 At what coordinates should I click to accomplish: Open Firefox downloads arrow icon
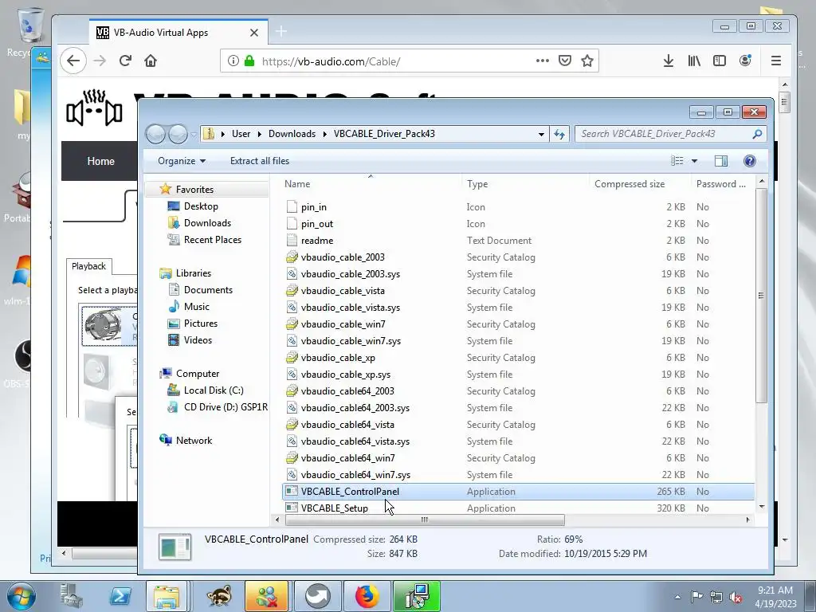(669, 61)
